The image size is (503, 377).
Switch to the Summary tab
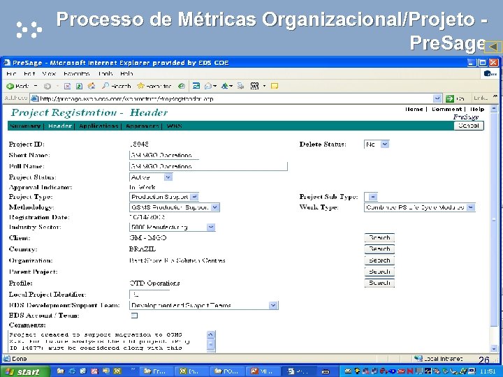pos(25,126)
